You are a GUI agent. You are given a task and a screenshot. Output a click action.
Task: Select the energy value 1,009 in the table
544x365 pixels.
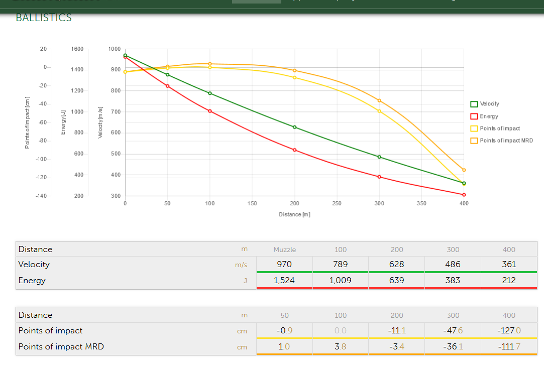tap(341, 280)
